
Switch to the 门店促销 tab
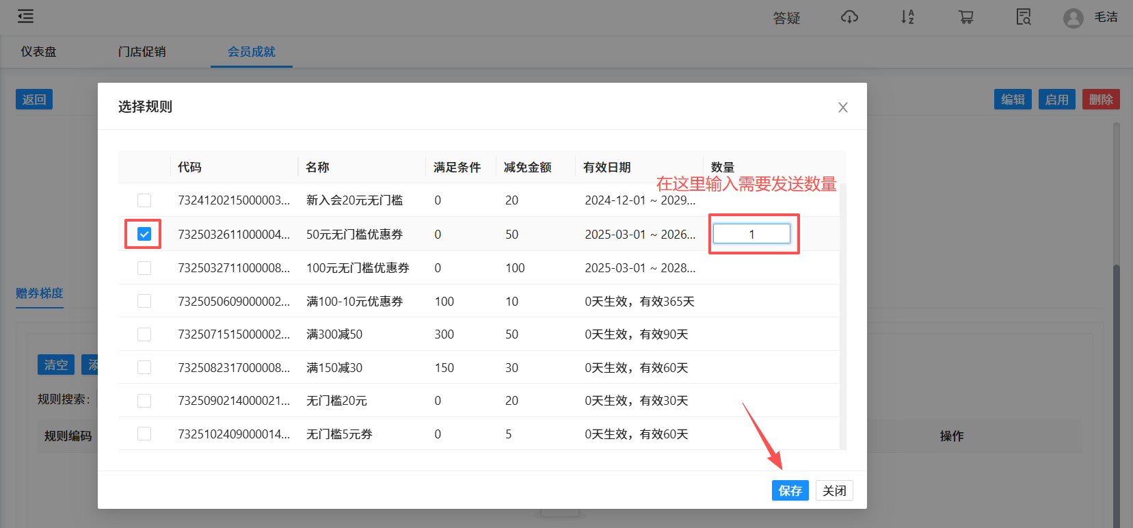(x=142, y=52)
